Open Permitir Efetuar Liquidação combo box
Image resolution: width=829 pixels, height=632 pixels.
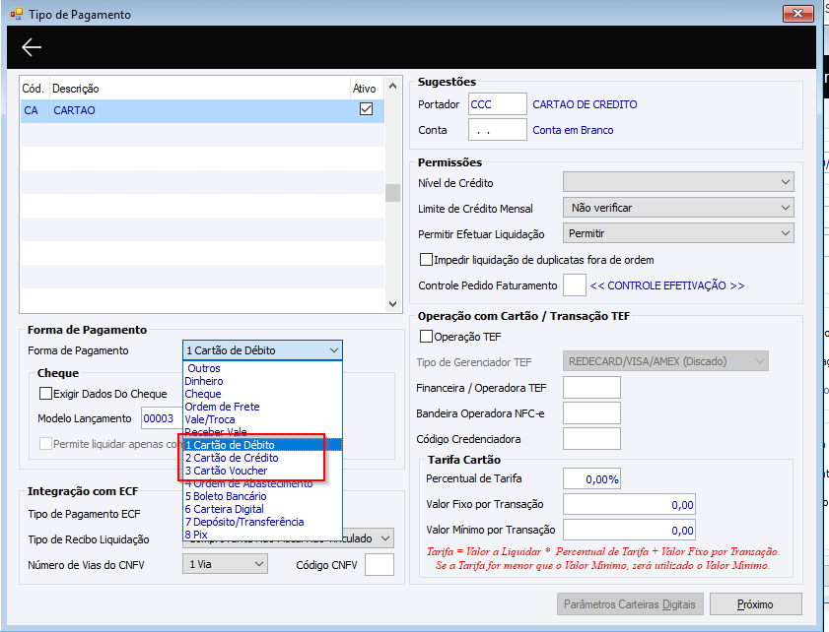(678, 233)
